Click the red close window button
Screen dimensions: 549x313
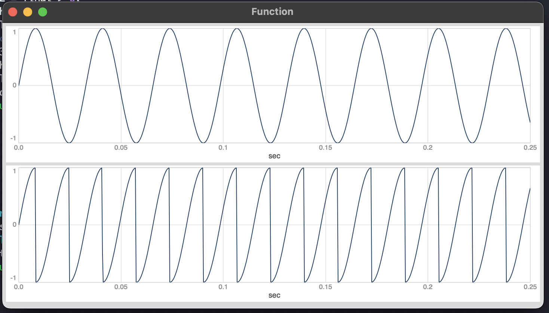click(13, 12)
